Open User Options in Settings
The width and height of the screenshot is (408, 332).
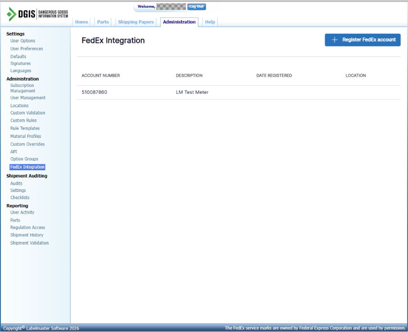(x=23, y=41)
